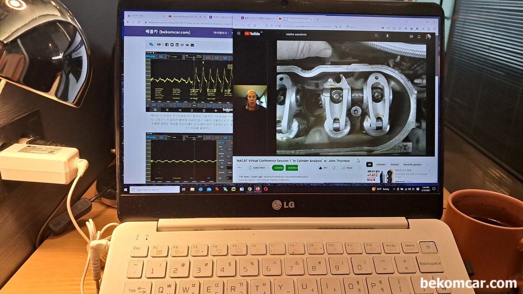Image resolution: width=523 pixels, height=294 pixels.
Task: Click the dislike thumbs-down icon
Action: (334, 168)
